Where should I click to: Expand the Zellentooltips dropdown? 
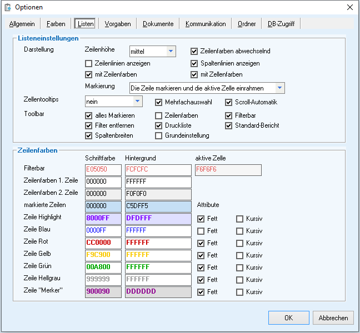[137, 102]
